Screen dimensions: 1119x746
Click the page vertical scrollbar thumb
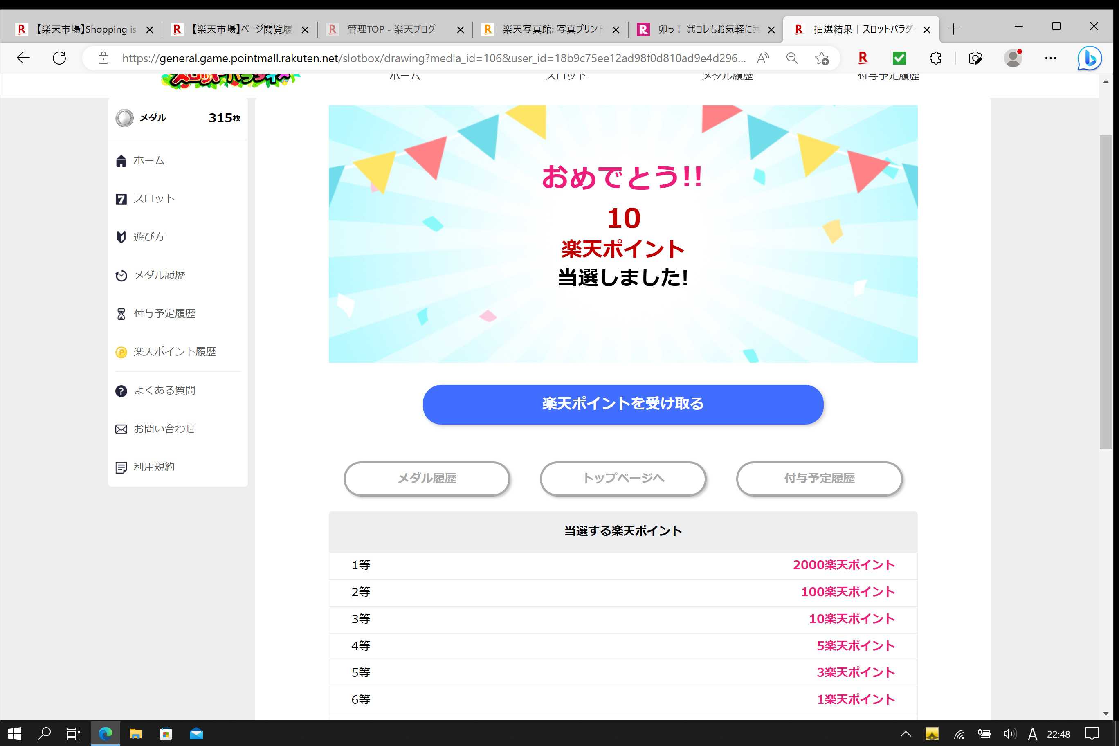coord(1105,291)
